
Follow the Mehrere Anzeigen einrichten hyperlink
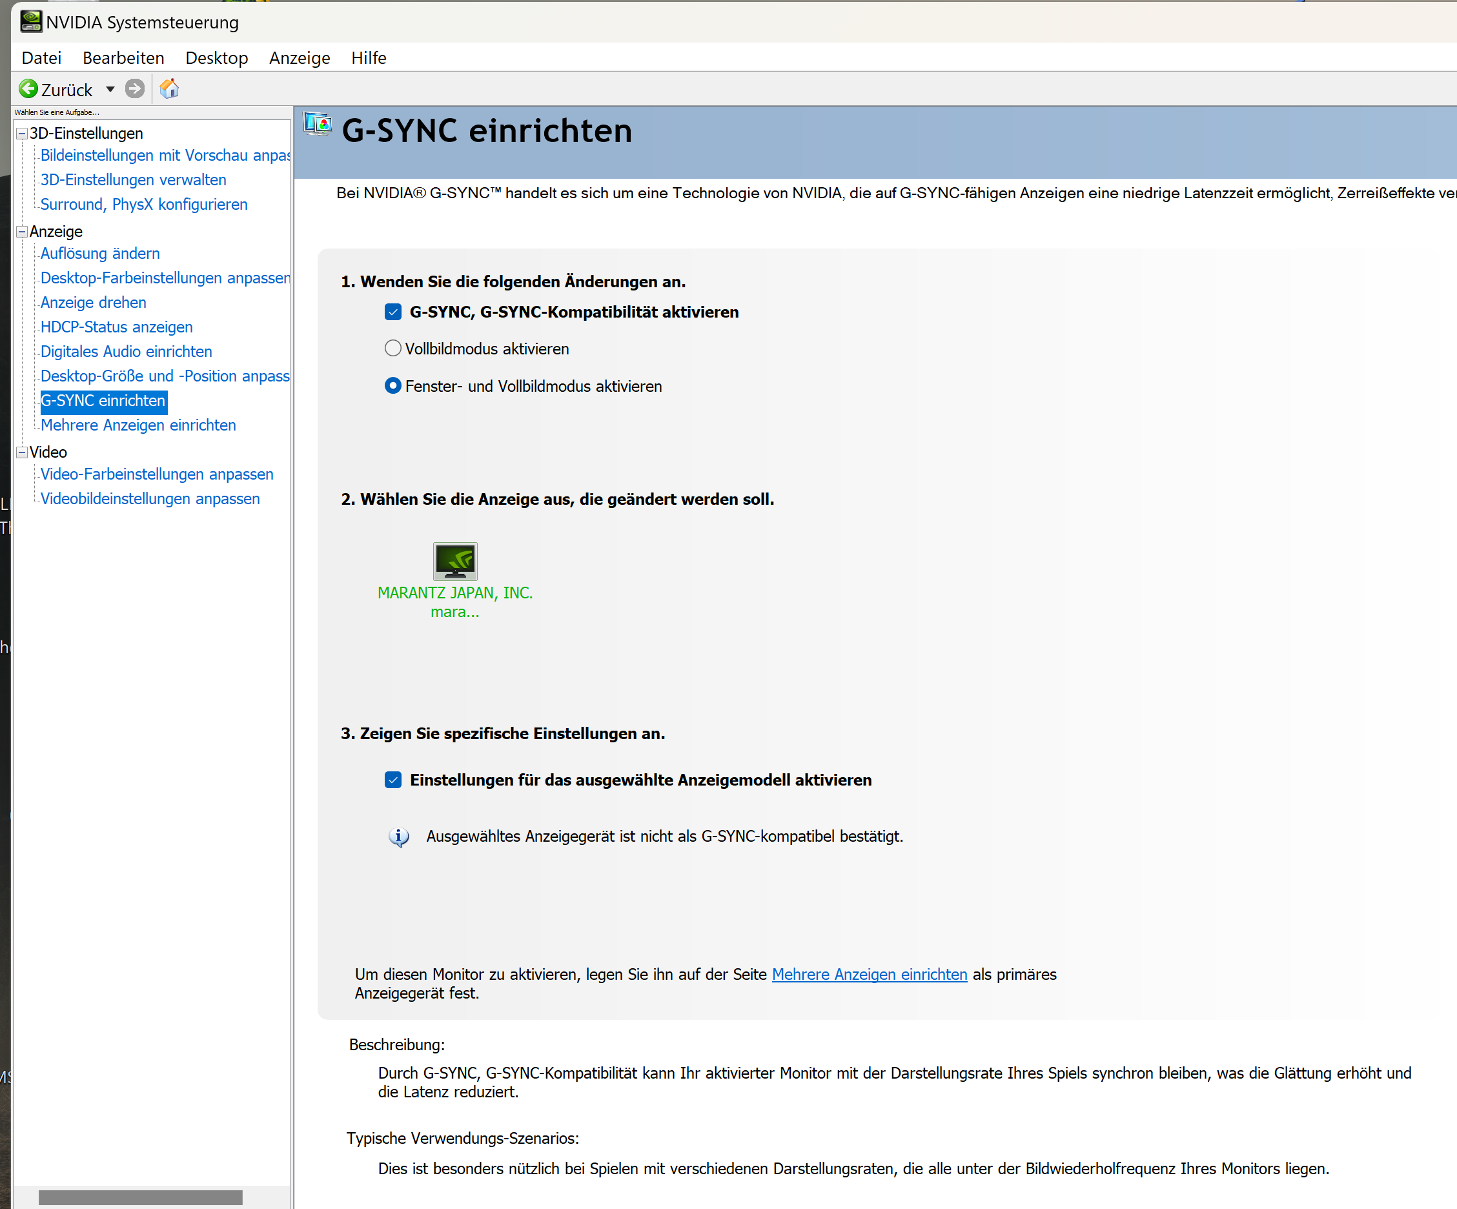tap(870, 975)
